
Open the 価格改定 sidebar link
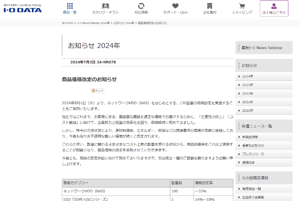point(248,162)
